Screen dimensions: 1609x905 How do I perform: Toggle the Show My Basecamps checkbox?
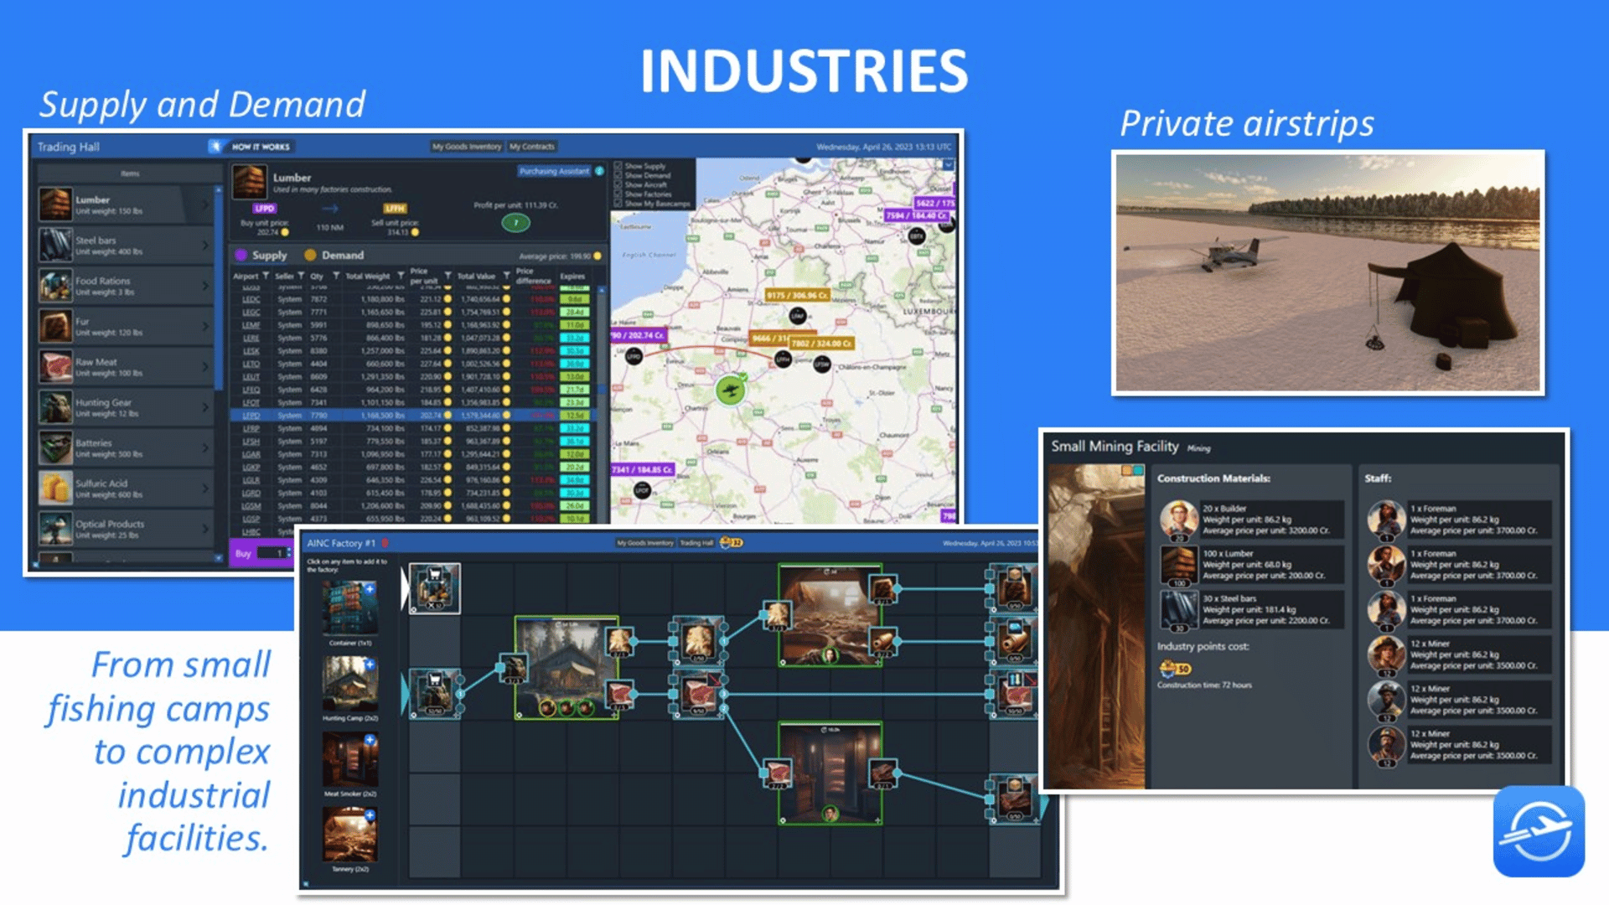point(618,203)
